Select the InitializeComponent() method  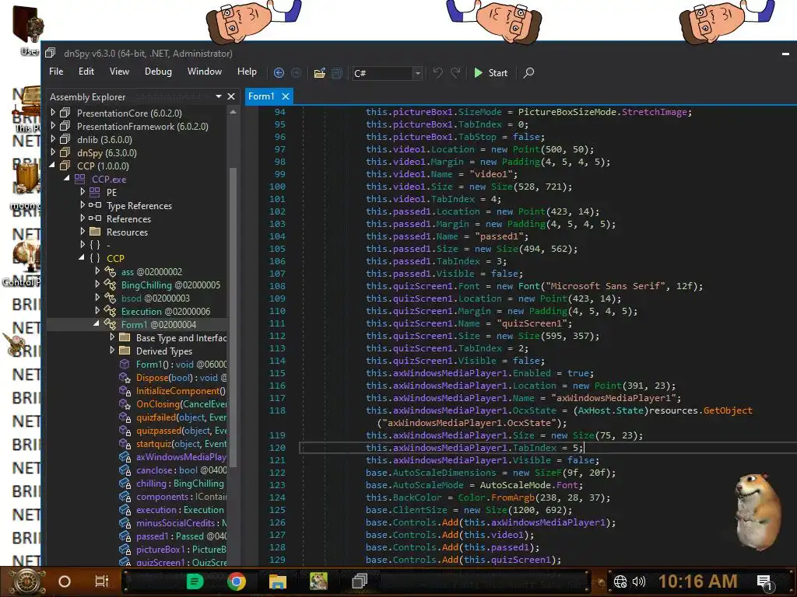(x=181, y=390)
